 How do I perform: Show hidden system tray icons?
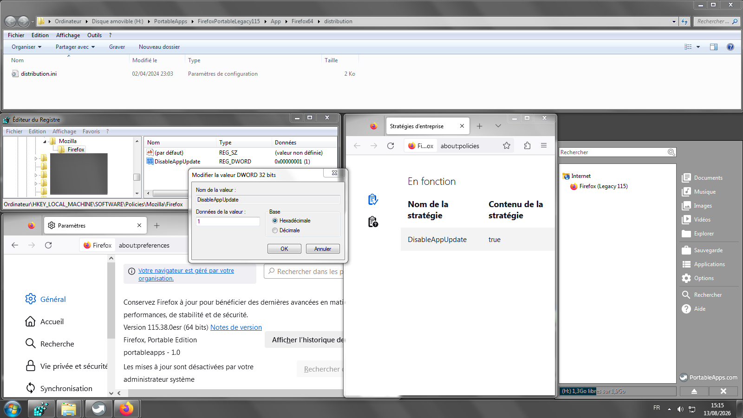[669, 409]
